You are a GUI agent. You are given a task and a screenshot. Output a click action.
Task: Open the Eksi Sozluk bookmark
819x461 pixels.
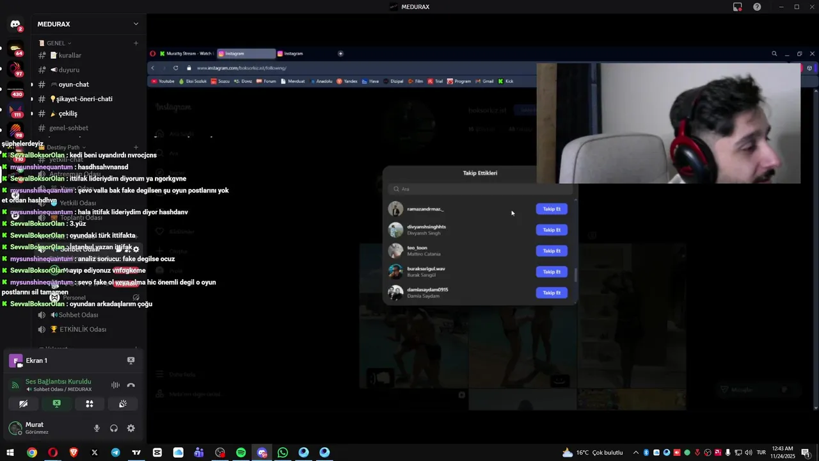(x=193, y=81)
